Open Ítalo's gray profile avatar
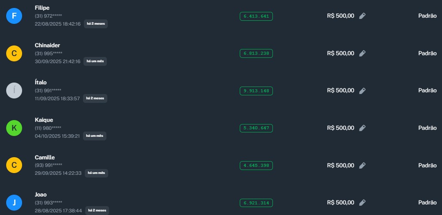 click(x=14, y=91)
